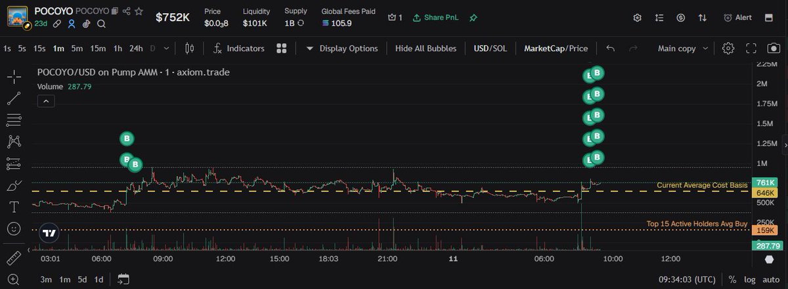Switch to the 1s timeframe
The image size is (788, 289).
click(7, 48)
